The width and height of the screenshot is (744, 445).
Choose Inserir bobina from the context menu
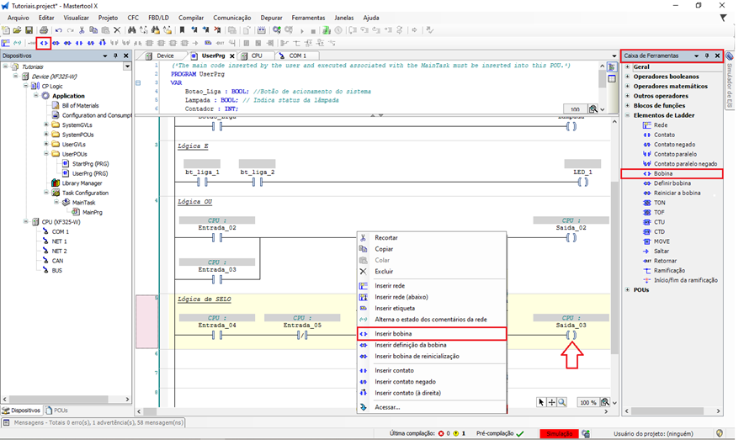pos(393,334)
